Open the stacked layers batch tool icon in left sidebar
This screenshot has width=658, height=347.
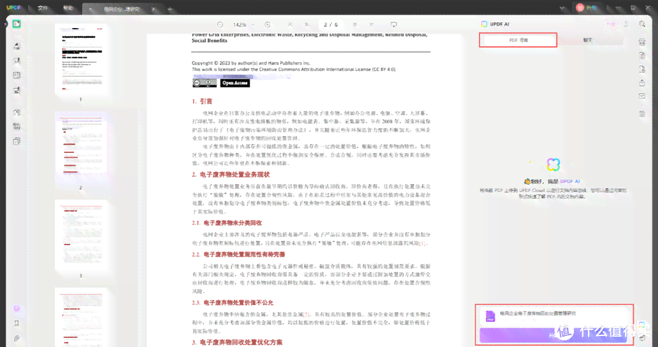16,126
